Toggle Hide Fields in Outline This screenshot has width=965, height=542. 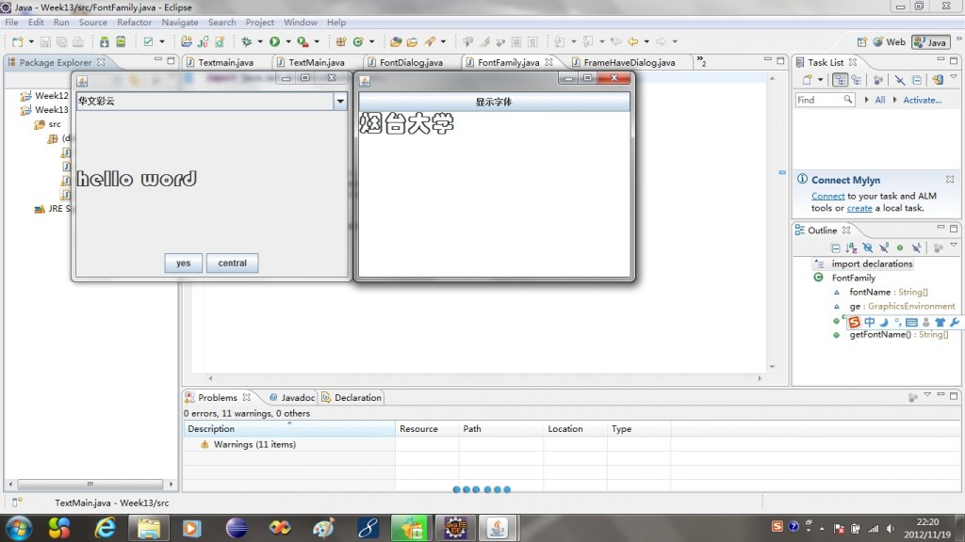(868, 247)
